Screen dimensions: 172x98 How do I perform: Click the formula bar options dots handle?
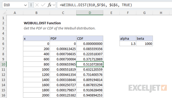pyautogui.click(x=31, y=5)
